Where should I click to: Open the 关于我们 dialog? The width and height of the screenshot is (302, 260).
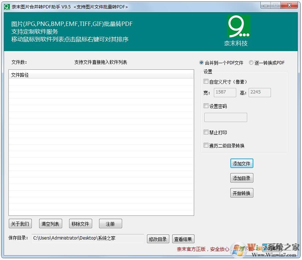pyautogui.click(x=20, y=223)
